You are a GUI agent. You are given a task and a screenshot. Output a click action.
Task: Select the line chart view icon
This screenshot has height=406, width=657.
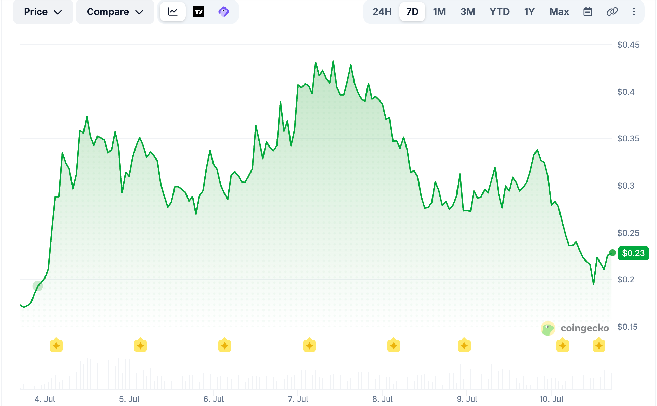(173, 12)
